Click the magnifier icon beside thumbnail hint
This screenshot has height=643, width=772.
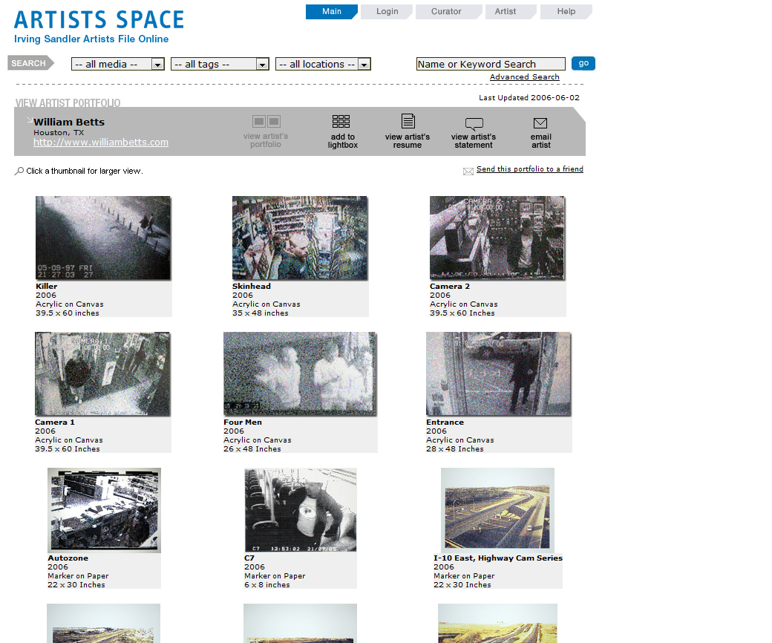[19, 172]
